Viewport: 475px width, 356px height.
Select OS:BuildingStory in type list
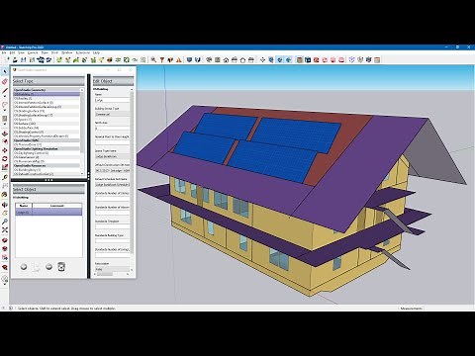47,170
